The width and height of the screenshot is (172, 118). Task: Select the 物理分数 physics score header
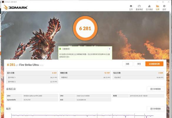click(x=64, y=73)
